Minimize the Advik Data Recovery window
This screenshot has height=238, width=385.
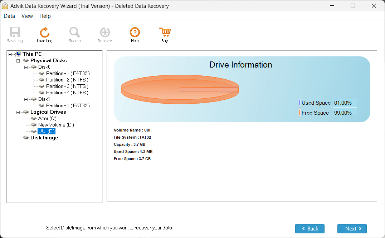point(332,6)
